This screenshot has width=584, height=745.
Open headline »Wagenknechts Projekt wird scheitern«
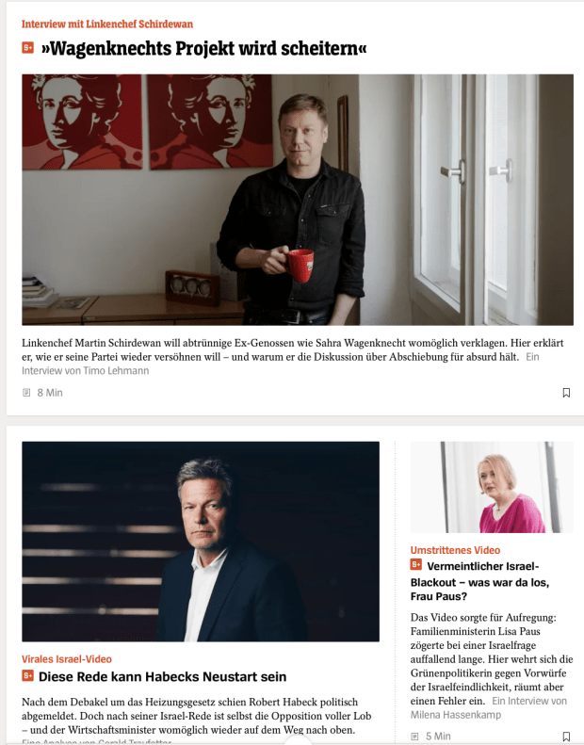pos(203,48)
